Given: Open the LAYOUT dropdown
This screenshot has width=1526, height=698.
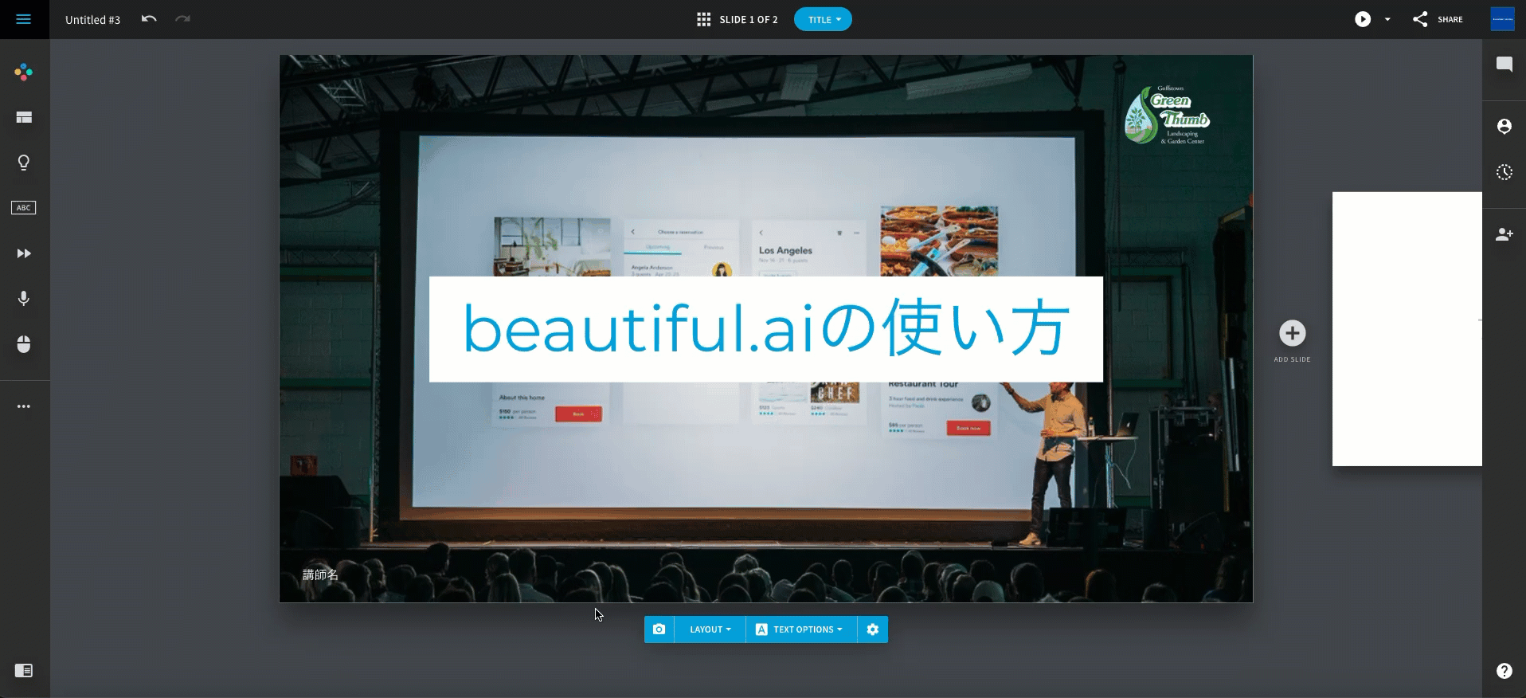Looking at the screenshot, I should point(710,629).
